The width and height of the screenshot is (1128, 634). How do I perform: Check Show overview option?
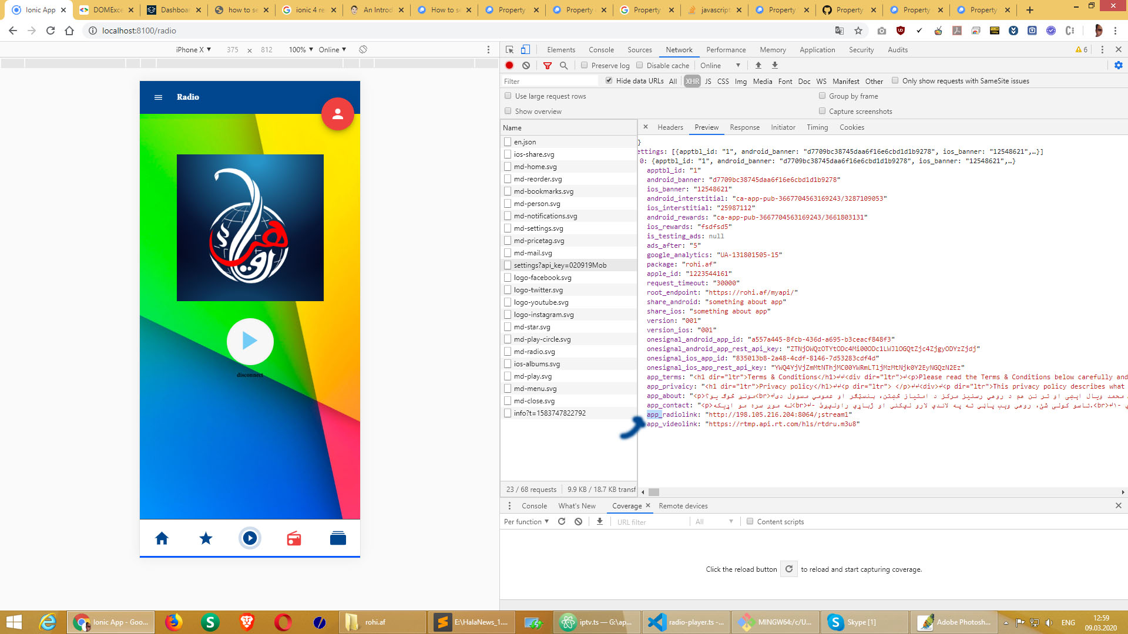[x=508, y=111]
